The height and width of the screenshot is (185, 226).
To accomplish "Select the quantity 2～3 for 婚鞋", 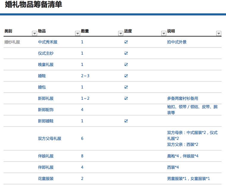I will 85,76.
